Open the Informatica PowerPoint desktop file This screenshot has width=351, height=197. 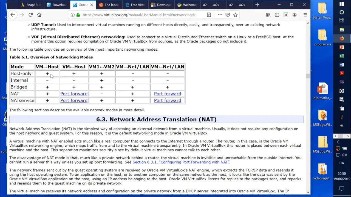[x=322, y=91]
